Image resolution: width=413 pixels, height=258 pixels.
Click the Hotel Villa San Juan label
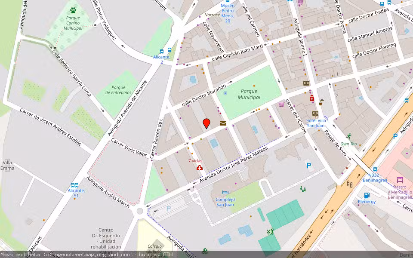tap(317, 124)
